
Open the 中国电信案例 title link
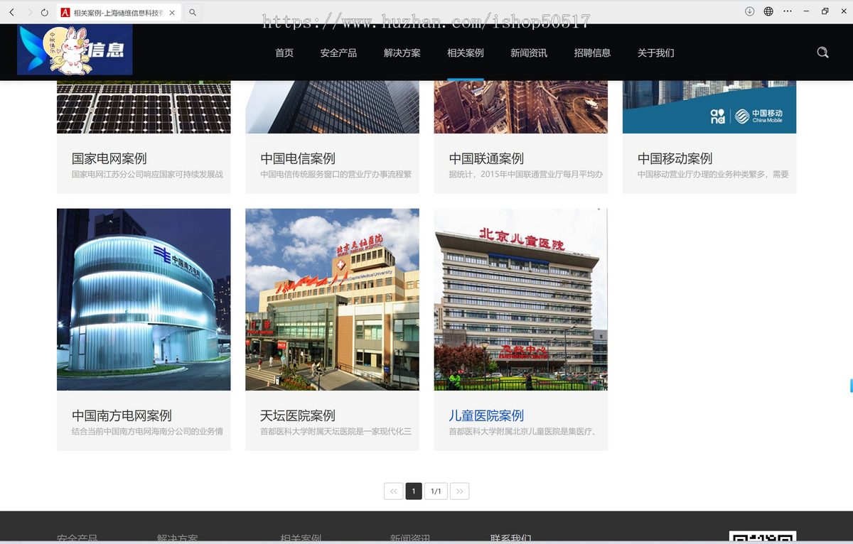click(298, 158)
